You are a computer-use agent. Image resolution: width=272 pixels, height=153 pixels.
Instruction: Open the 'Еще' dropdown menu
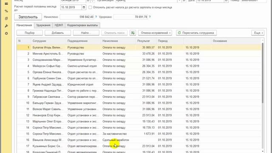click(258, 33)
